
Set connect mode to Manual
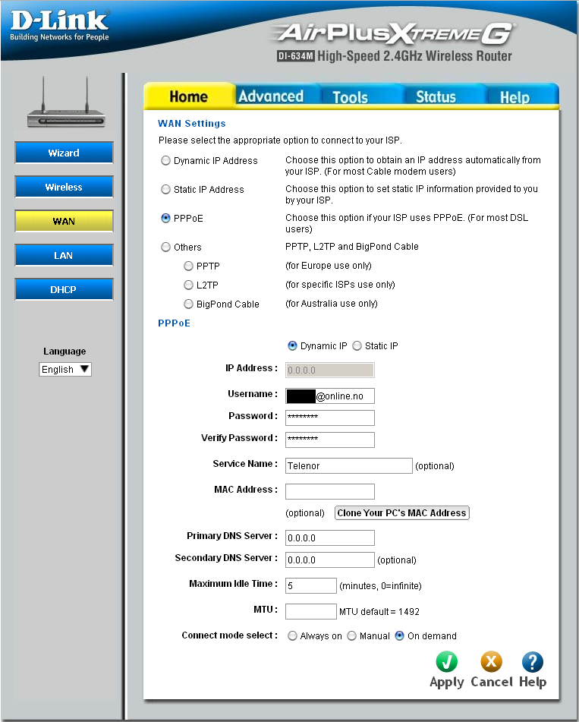(x=351, y=636)
